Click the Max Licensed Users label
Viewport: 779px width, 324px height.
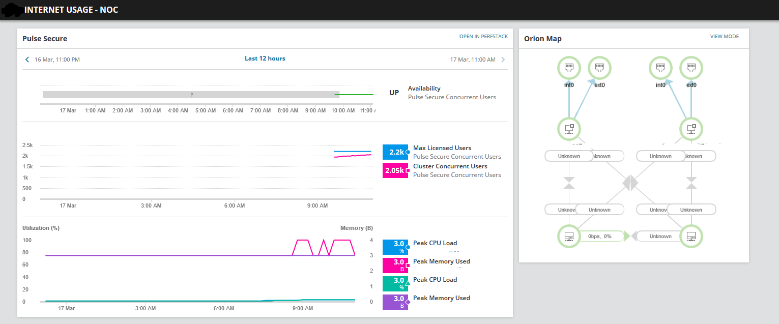(x=442, y=148)
